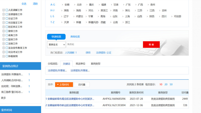Filter cases by 北京 region

tap(79, 5)
